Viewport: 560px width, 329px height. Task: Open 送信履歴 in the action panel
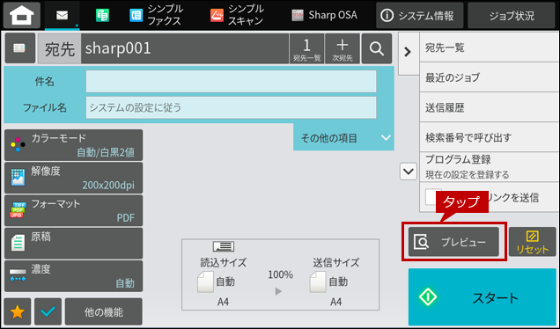coord(489,107)
